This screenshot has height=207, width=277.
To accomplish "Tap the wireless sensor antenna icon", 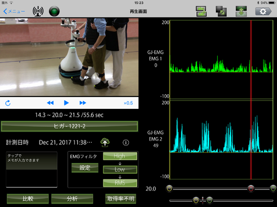I will pyautogui.click(x=38, y=11).
